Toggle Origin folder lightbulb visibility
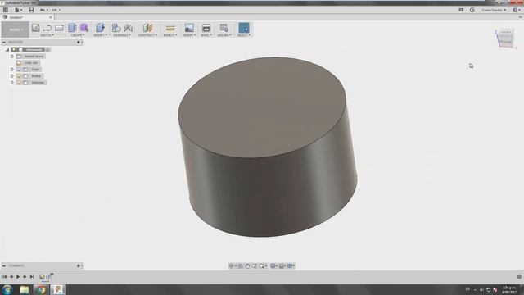 pyautogui.click(x=19, y=69)
